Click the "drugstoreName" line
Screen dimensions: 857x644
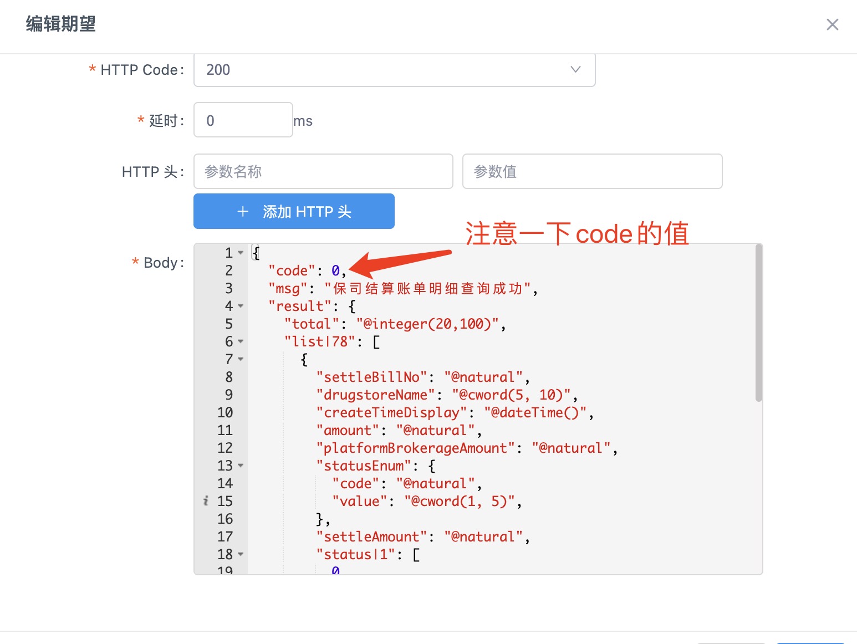point(447,395)
